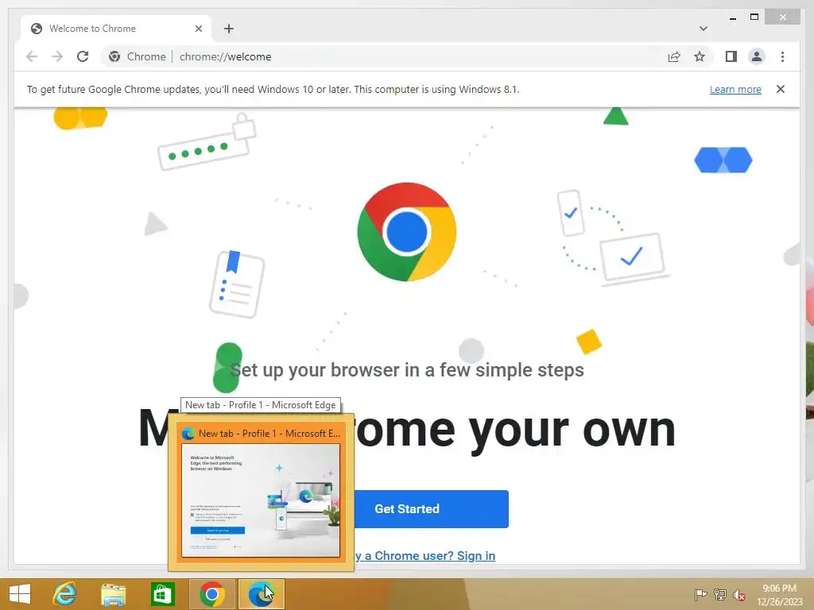Launch Internet Explorer from taskbar
814x610 pixels.
point(64,594)
